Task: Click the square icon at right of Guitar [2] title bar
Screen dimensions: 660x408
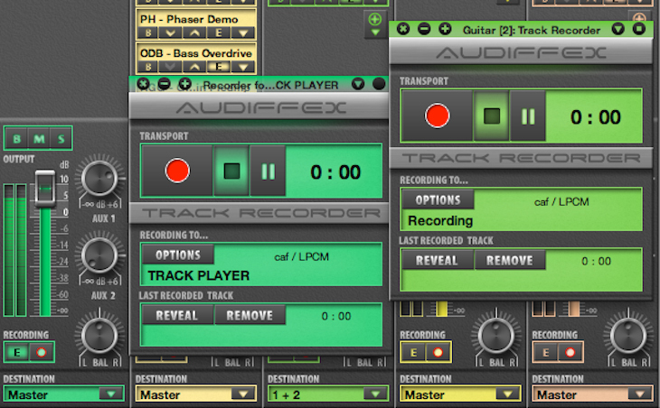Action: 639,29
